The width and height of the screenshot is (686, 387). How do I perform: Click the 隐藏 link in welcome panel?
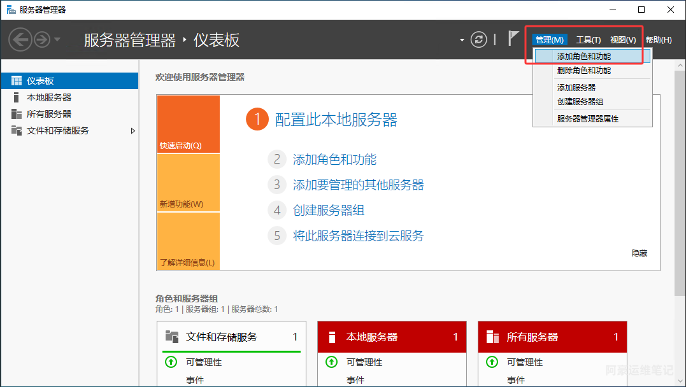pos(640,253)
